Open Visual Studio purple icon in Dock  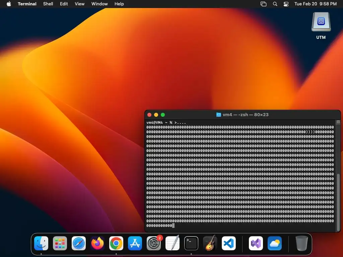click(256, 243)
